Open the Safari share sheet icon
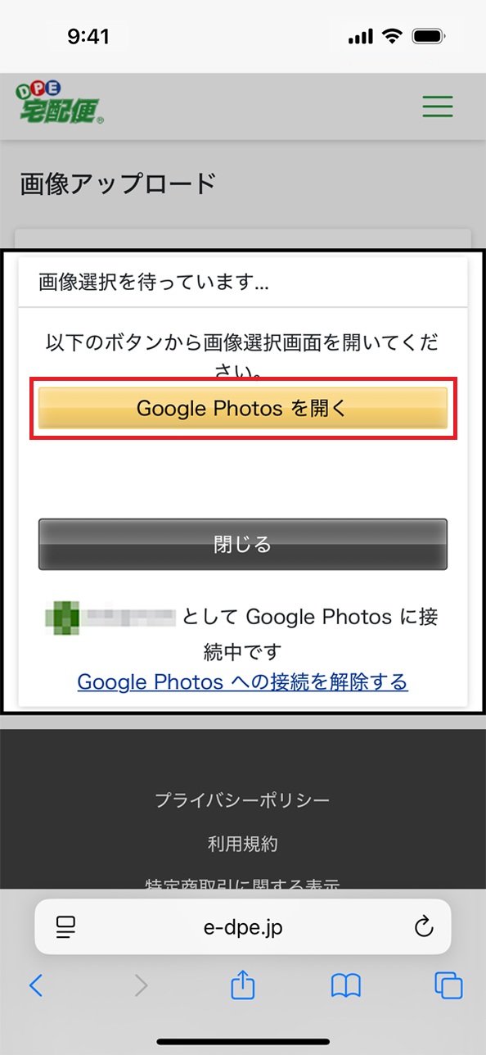This screenshot has width=486, height=1055. [x=243, y=984]
